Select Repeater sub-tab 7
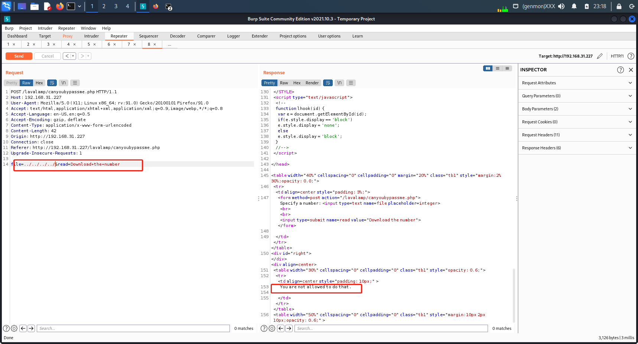 click(x=128, y=44)
